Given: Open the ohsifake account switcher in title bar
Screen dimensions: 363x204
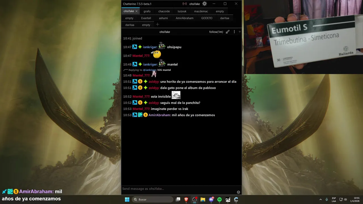Looking at the screenshot, I should point(195,4).
